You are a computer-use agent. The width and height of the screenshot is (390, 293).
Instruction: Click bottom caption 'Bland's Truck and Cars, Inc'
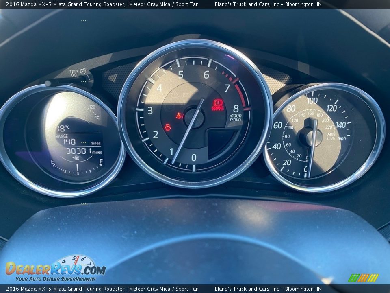click(247, 289)
